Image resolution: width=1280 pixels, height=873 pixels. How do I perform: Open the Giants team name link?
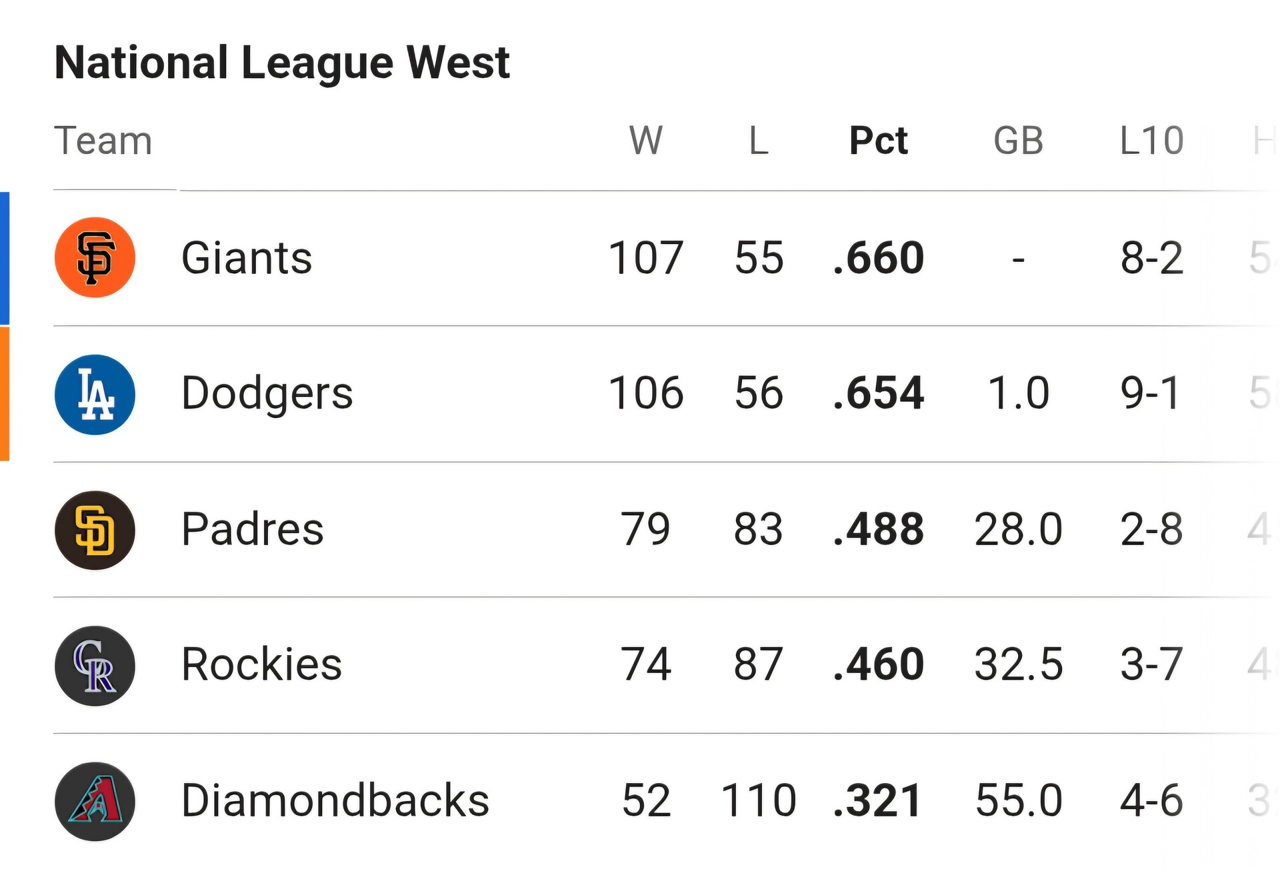[x=247, y=259]
